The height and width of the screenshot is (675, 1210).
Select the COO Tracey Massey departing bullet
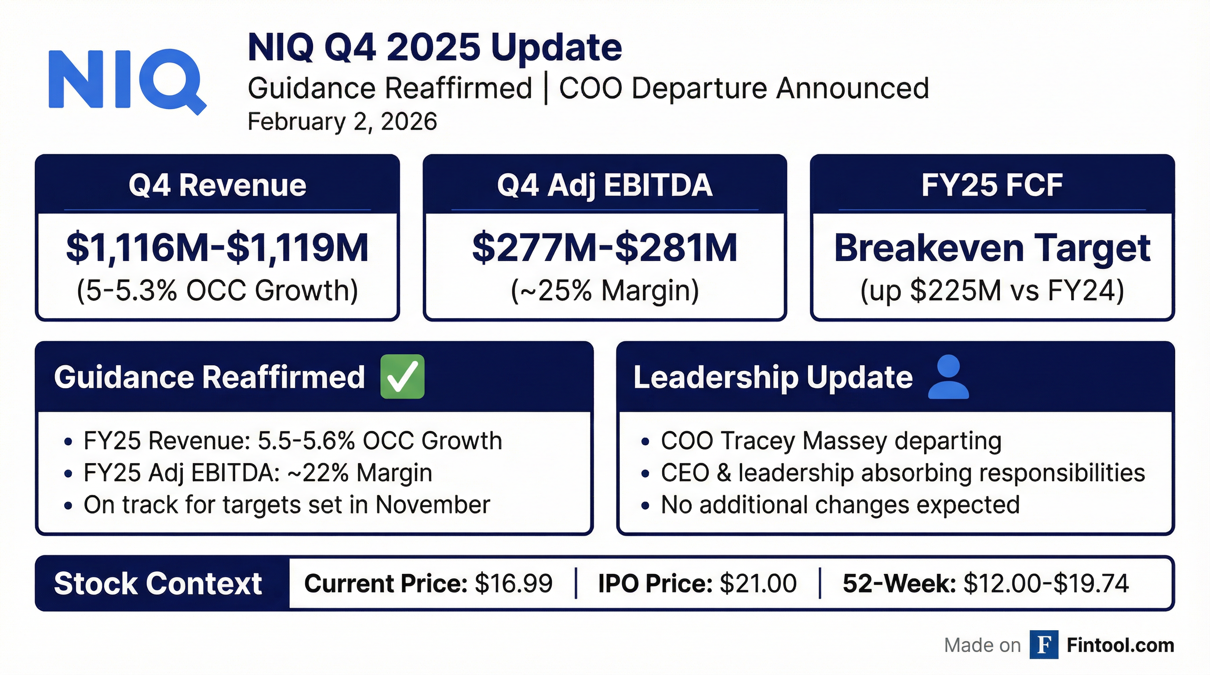(x=831, y=441)
